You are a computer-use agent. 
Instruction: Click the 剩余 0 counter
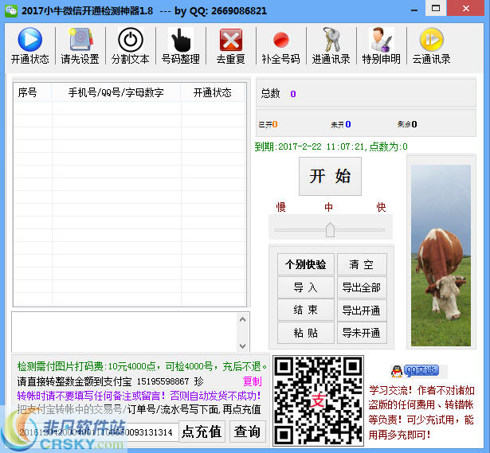point(407,124)
